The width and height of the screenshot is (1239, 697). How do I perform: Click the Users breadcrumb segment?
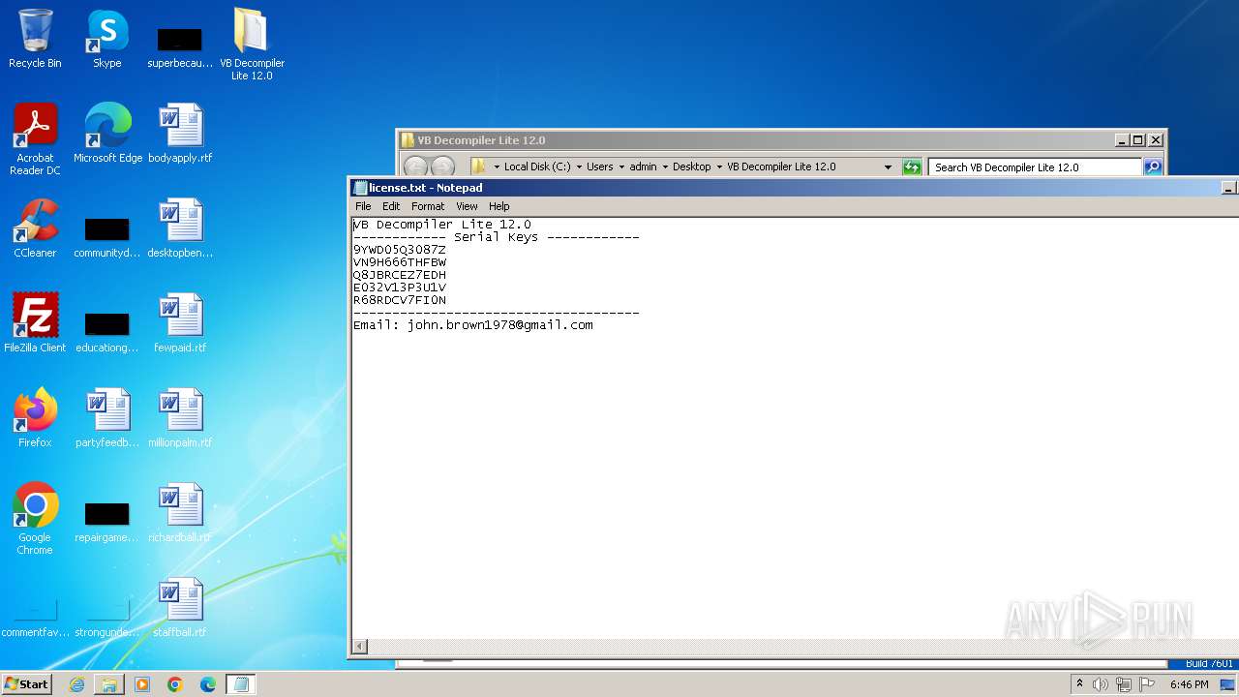(x=599, y=167)
